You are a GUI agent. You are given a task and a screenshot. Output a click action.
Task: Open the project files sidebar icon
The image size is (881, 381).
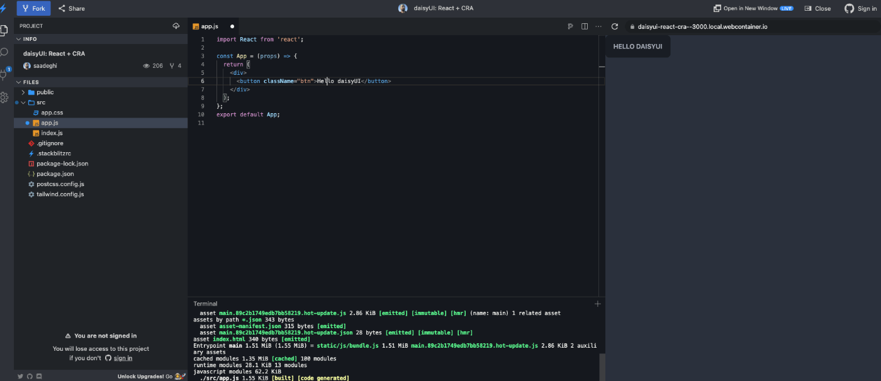click(4, 30)
